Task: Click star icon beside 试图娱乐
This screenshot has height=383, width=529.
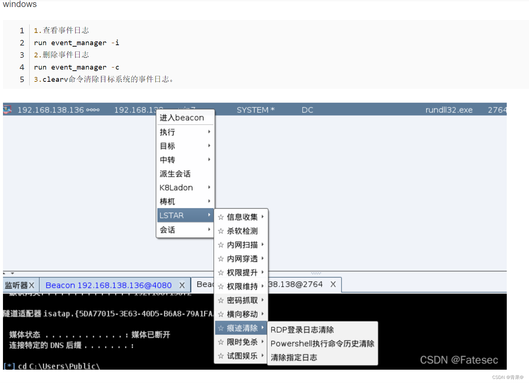Action: point(221,356)
